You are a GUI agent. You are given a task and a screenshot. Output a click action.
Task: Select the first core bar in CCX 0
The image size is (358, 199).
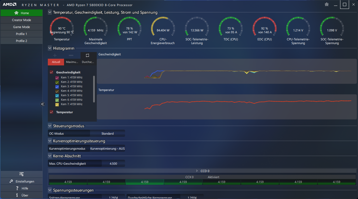(x=68, y=182)
